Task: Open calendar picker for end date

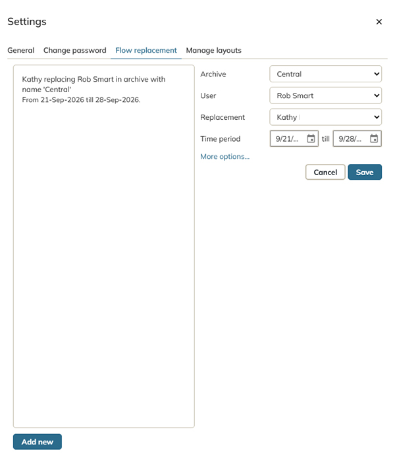Action: tap(374, 138)
